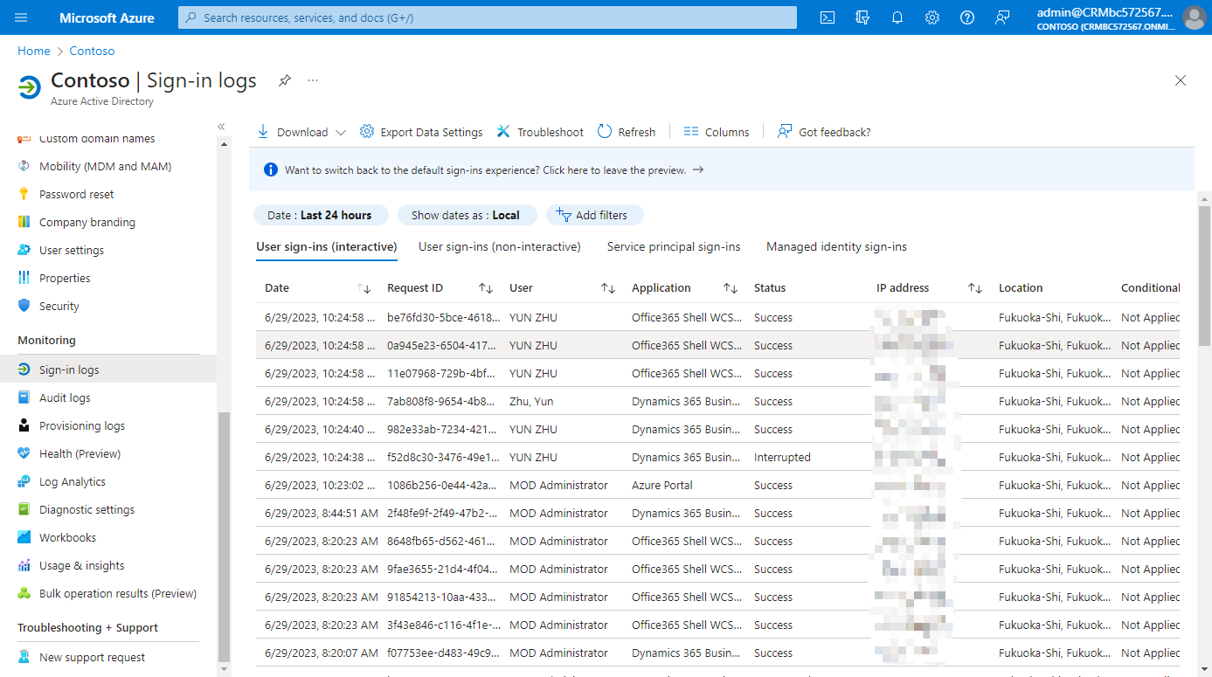Pin the Sign-in logs page
Image resolution: width=1212 pixels, height=677 pixels.
(x=284, y=79)
